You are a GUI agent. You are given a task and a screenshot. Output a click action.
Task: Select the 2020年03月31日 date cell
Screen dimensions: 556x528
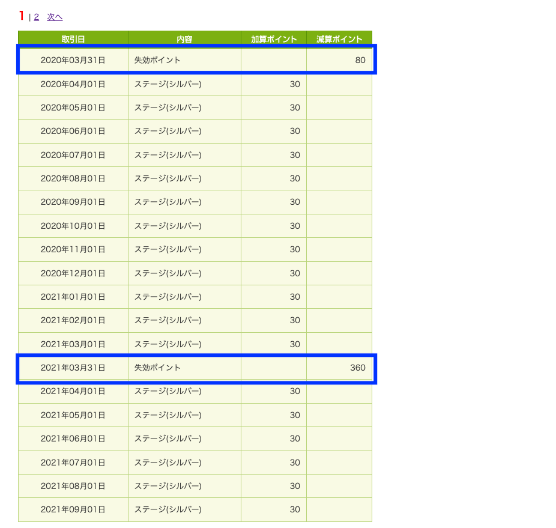[x=73, y=60]
